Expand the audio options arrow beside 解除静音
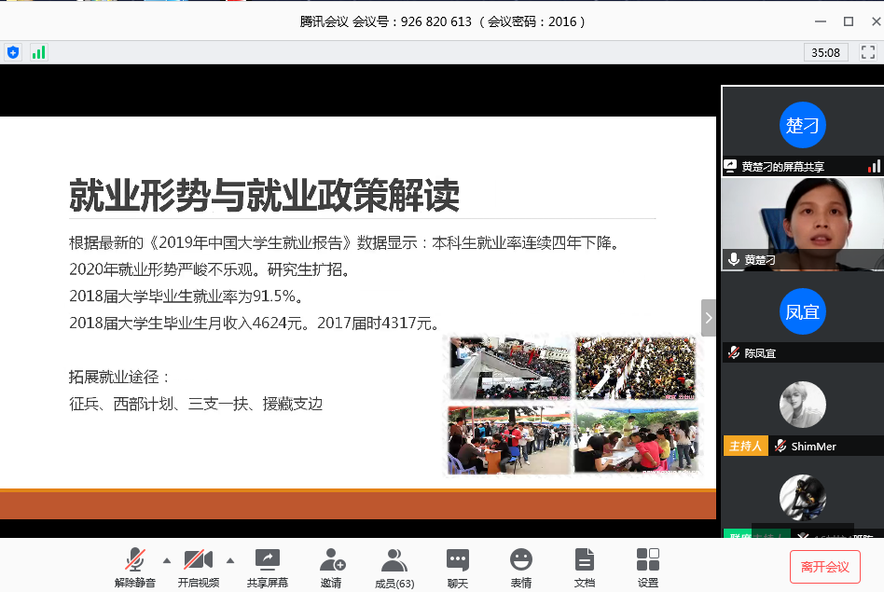Screen dimensions: 884x592 167,560
